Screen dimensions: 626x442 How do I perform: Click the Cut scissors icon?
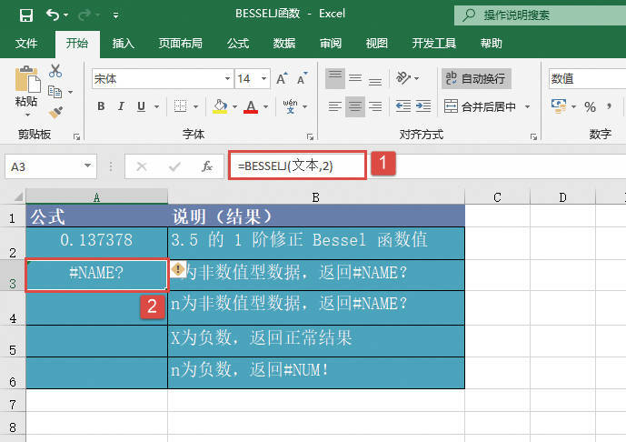[x=55, y=71]
